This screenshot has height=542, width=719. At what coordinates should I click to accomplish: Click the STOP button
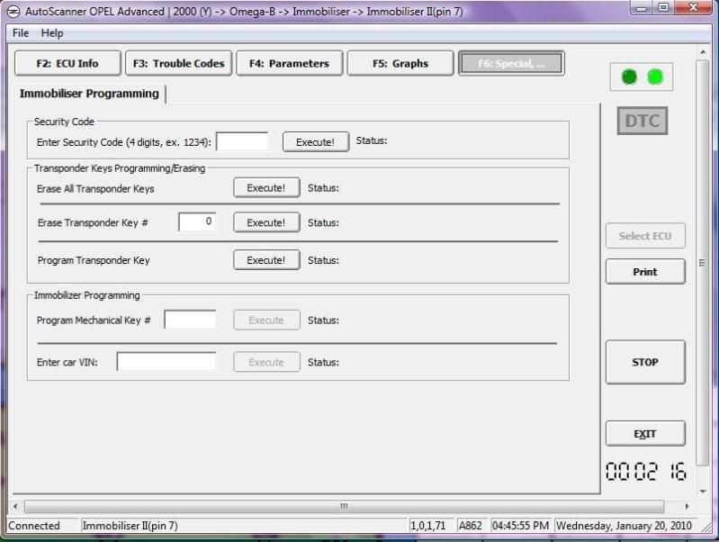point(645,362)
